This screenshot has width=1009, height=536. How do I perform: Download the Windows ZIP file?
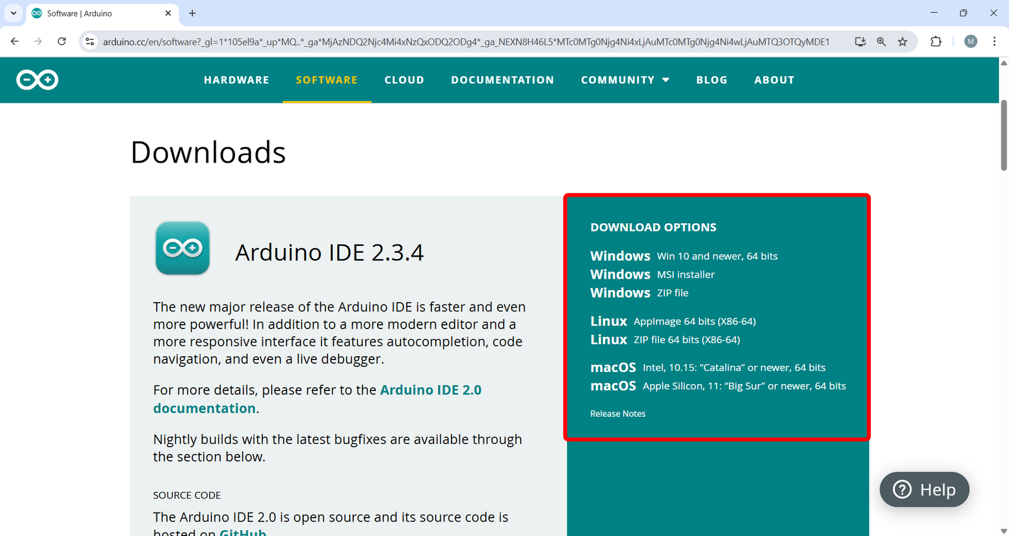click(x=639, y=293)
